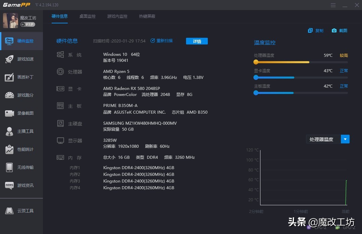Viewport: 362px width, 234px height.
Task: Click the 刷新率 60Hz value
Action: [x=157, y=146]
